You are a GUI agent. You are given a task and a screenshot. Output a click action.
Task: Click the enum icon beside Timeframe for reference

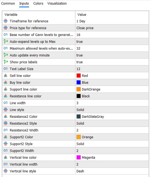[x=6, y=21]
